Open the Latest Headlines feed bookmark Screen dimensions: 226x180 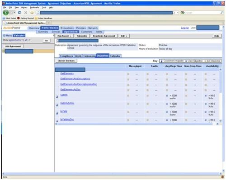tap(43, 18)
